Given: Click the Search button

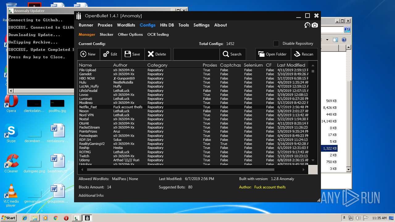Looking at the screenshot, I should (x=233, y=54).
